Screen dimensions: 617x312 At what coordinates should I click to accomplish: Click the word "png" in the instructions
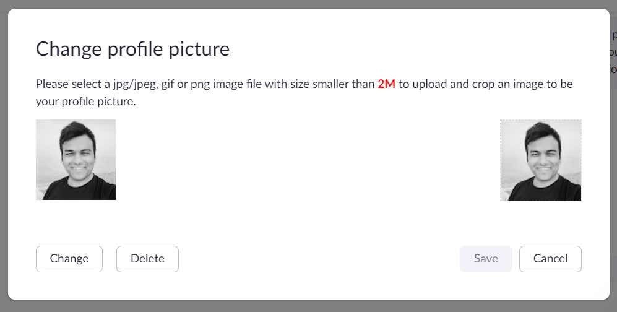pyautogui.click(x=201, y=85)
